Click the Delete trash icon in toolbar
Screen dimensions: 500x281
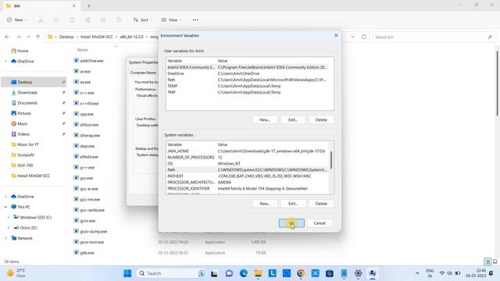[119, 20]
